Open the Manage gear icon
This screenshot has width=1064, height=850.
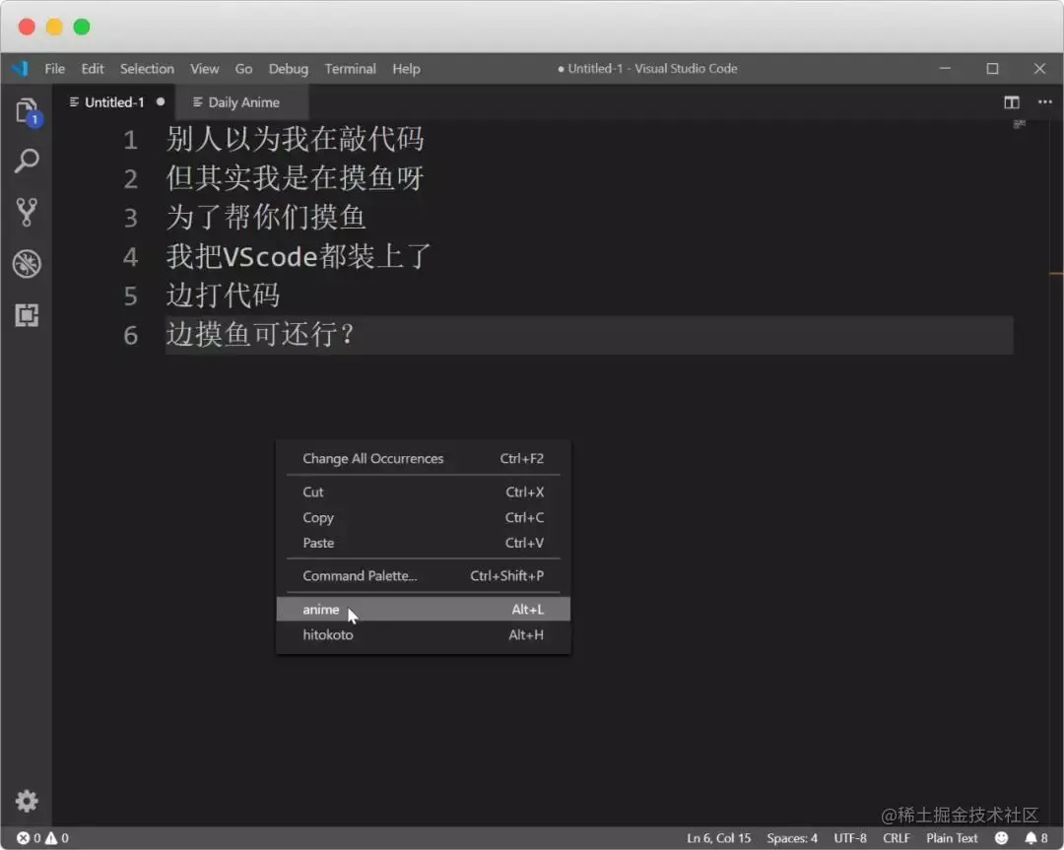point(27,801)
